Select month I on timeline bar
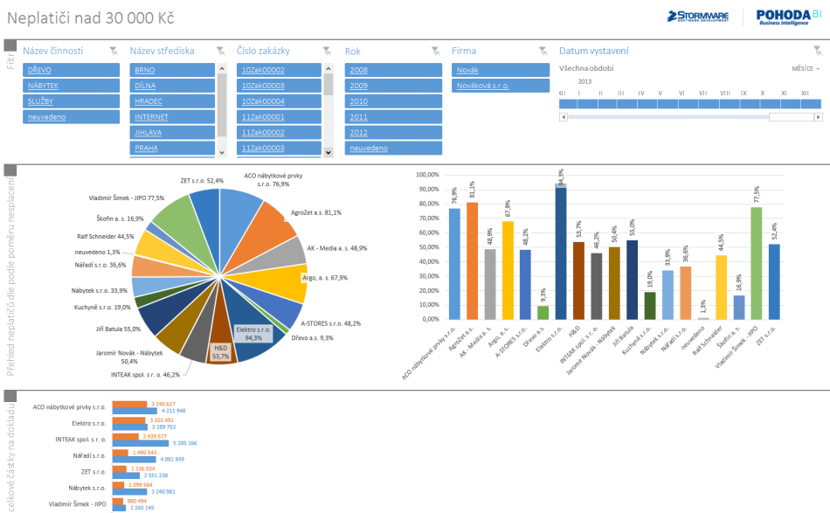 coord(587,104)
